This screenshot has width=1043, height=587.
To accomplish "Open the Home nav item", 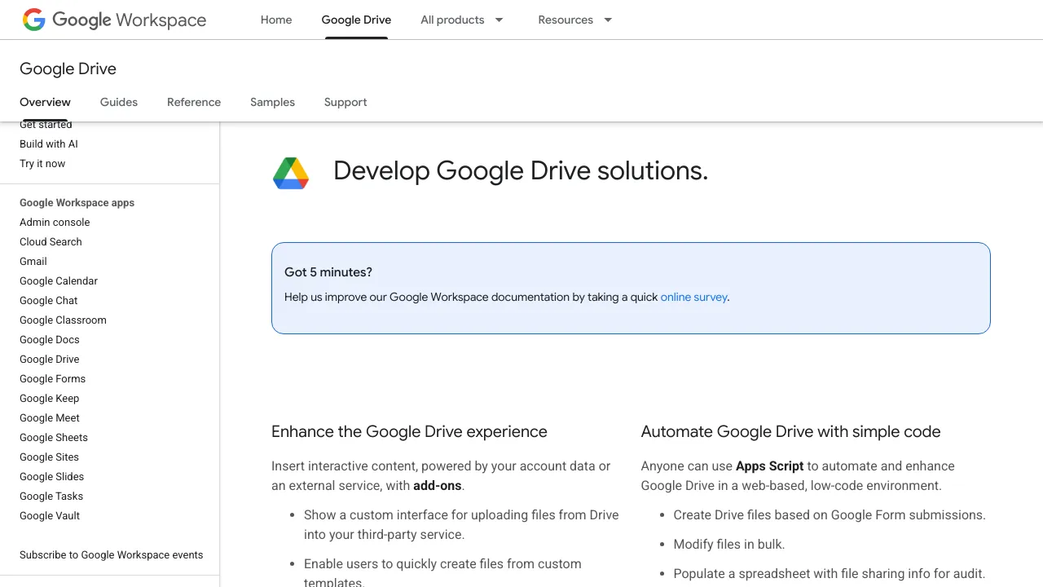I will point(276,20).
